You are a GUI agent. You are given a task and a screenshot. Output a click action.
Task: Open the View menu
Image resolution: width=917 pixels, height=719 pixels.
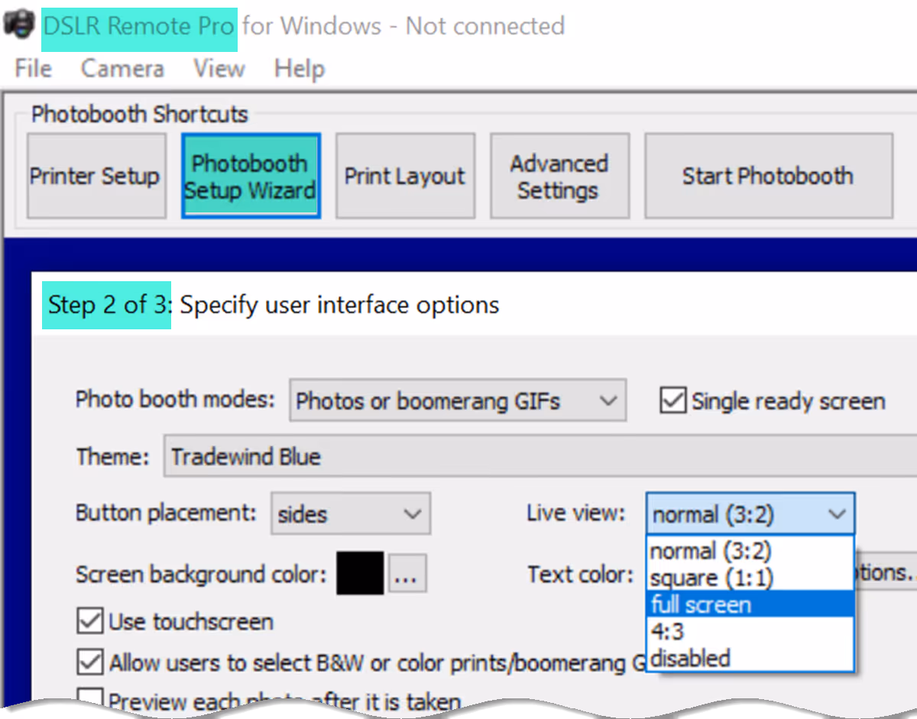click(x=219, y=69)
